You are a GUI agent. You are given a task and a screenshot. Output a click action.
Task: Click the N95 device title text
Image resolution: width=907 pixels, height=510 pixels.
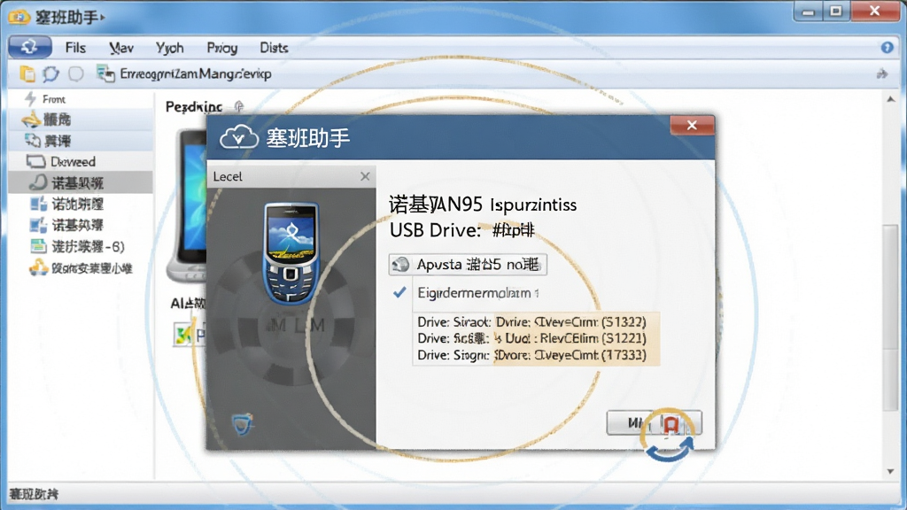(x=483, y=205)
